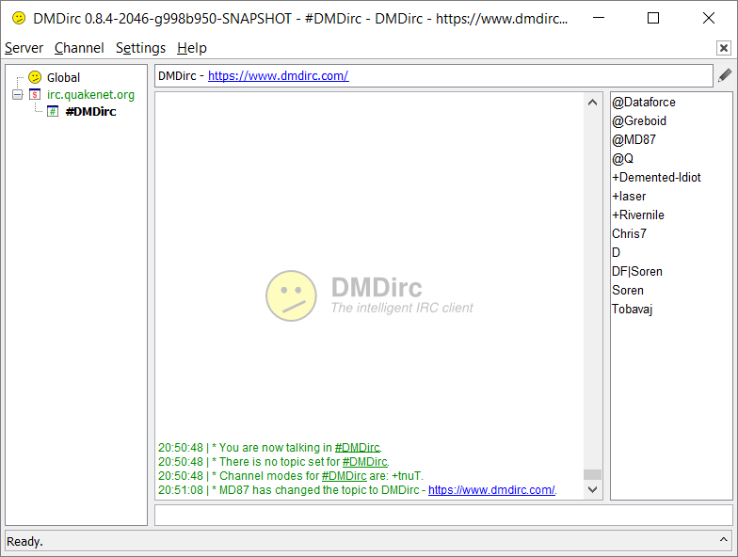The height and width of the screenshot is (557, 738).
Task: Click the #DMDirc link in the channel modes message
Action: coord(344,476)
